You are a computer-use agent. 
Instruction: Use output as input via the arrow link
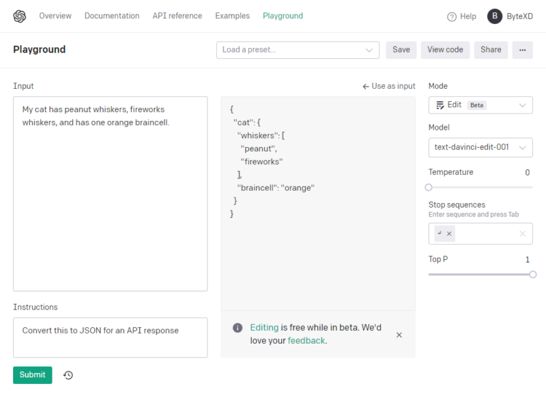coord(389,85)
